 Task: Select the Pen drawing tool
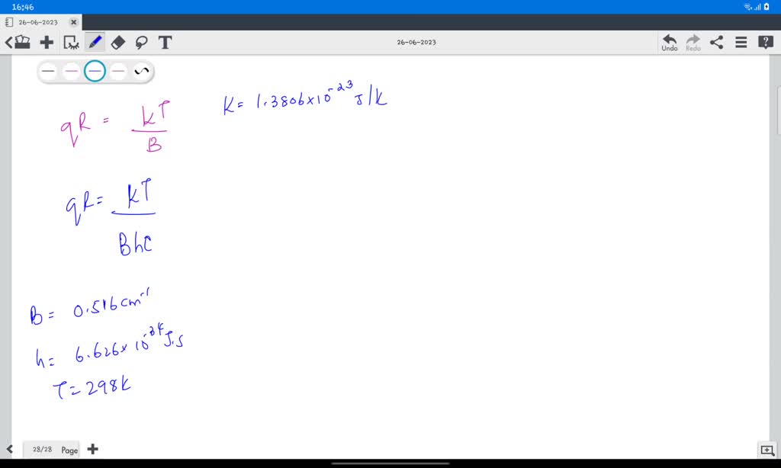click(95, 43)
